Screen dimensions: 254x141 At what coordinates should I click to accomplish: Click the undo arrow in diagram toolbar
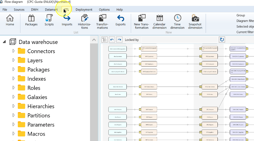tap(112, 40)
